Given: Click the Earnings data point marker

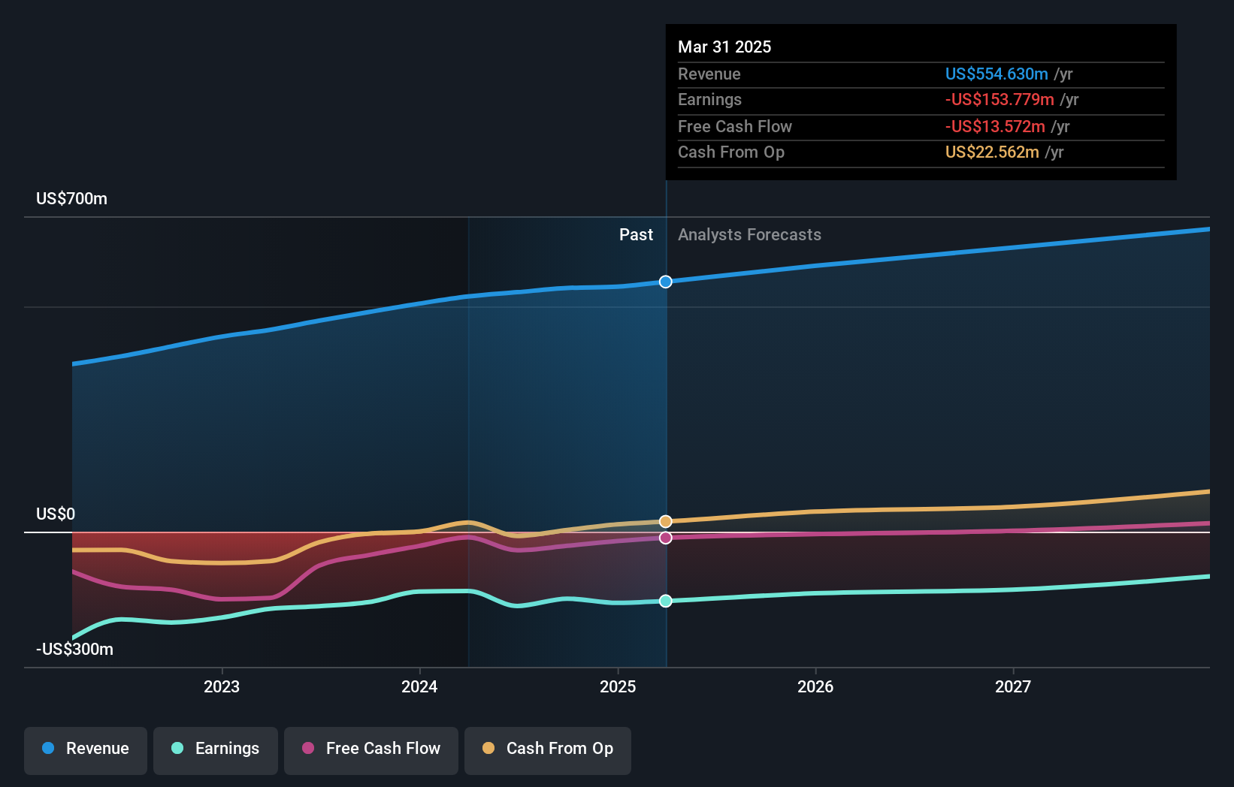Looking at the screenshot, I should [666, 601].
